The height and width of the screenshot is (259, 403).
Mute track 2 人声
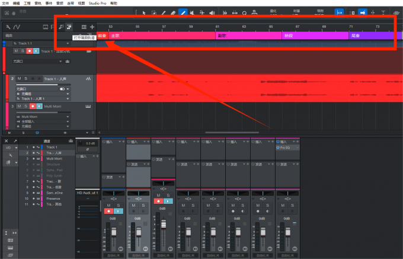(x=19, y=79)
